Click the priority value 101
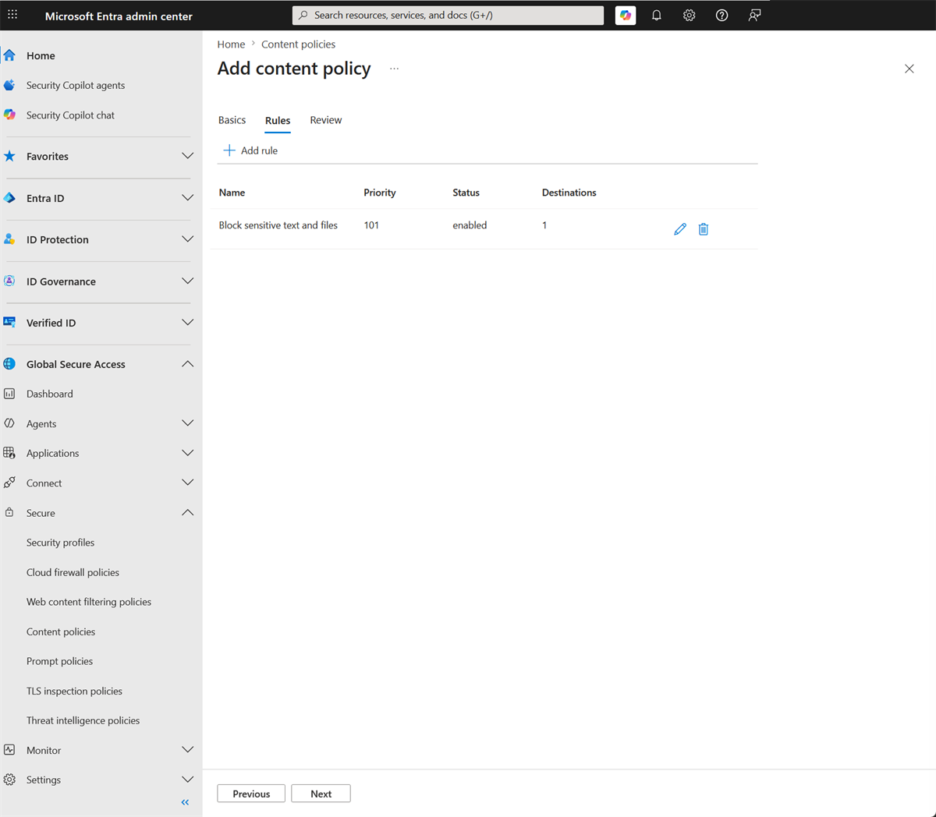This screenshot has height=817, width=936. [371, 225]
